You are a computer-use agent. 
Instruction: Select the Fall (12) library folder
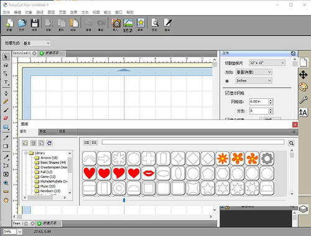coord(47,172)
